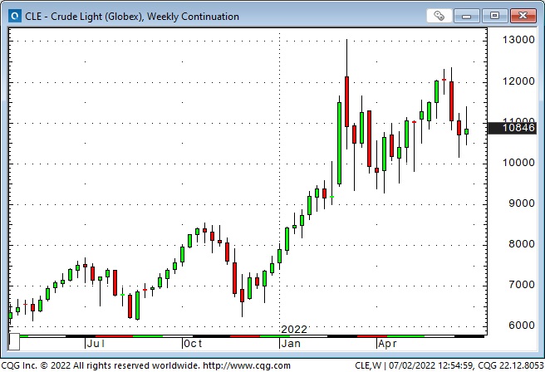Close the CLE Crude Light chart
This screenshot has height=372, width=545.
(x=523, y=16)
